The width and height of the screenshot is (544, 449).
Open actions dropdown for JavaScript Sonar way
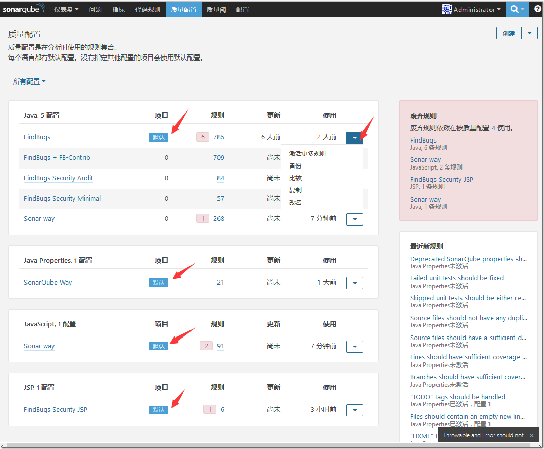[355, 346]
